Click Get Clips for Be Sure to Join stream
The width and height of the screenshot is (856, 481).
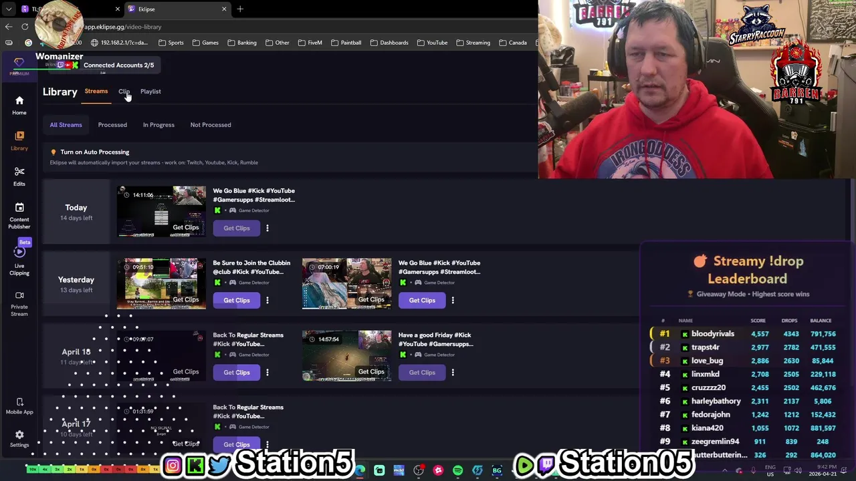pyautogui.click(x=237, y=301)
